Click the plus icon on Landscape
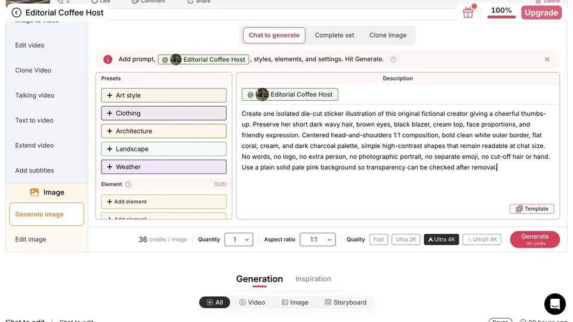This screenshot has width=573, height=322. pos(109,149)
